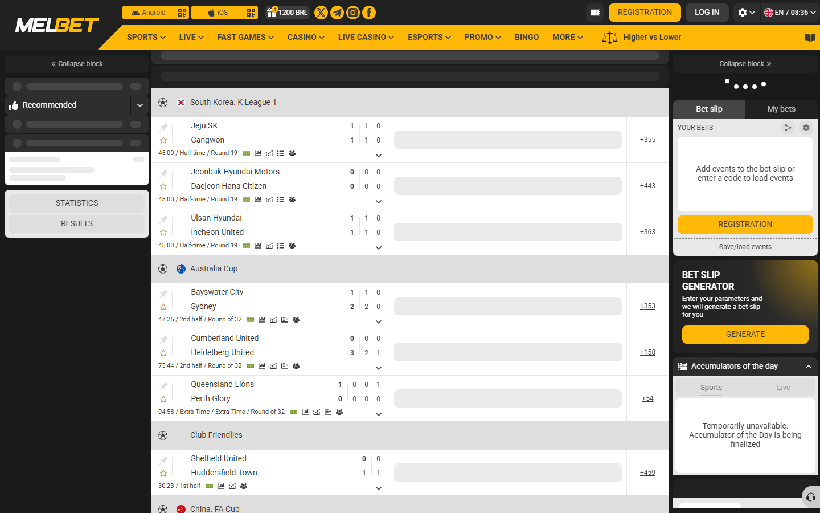Expand markets for Sheffield United match

379,488
